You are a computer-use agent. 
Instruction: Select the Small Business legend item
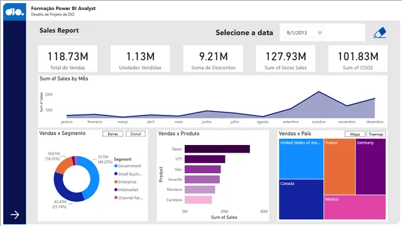[x=128, y=174]
